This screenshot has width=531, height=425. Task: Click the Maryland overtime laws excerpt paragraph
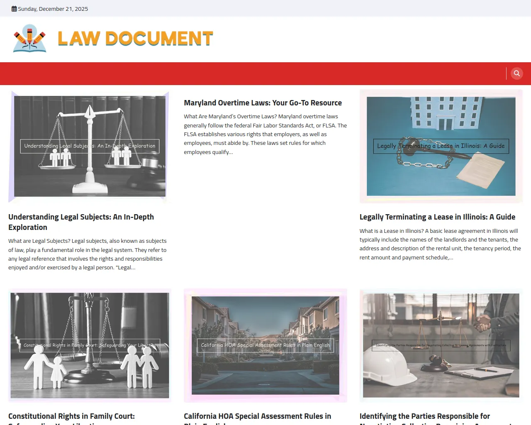tap(265, 134)
